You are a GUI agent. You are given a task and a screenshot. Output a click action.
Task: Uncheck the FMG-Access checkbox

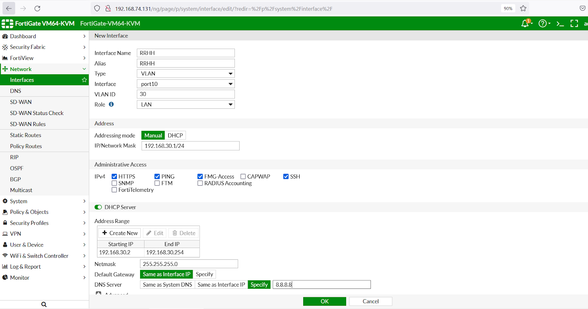pyautogui.click(x=200, y=176)
